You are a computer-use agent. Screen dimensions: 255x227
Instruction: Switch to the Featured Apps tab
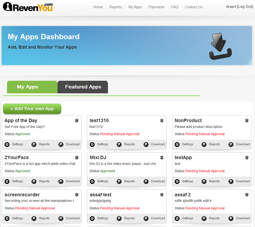(83, 87)
